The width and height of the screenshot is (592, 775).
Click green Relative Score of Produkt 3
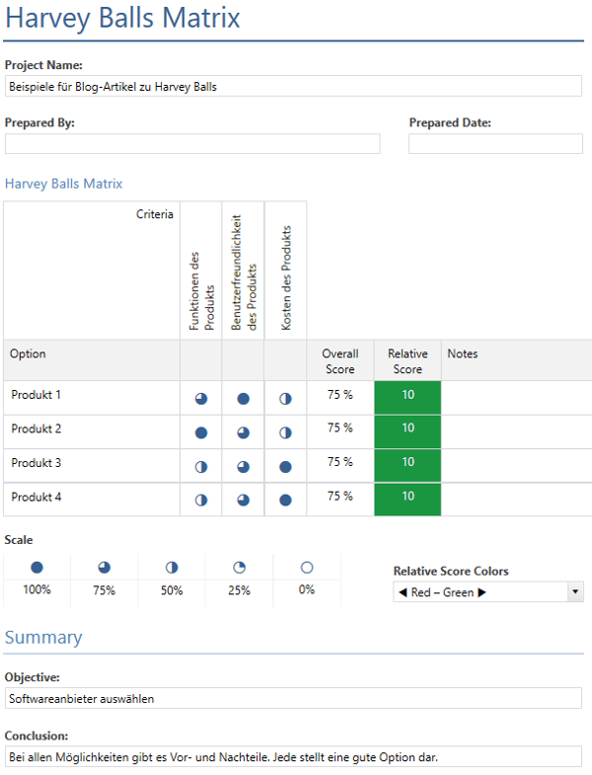point(407,466)
